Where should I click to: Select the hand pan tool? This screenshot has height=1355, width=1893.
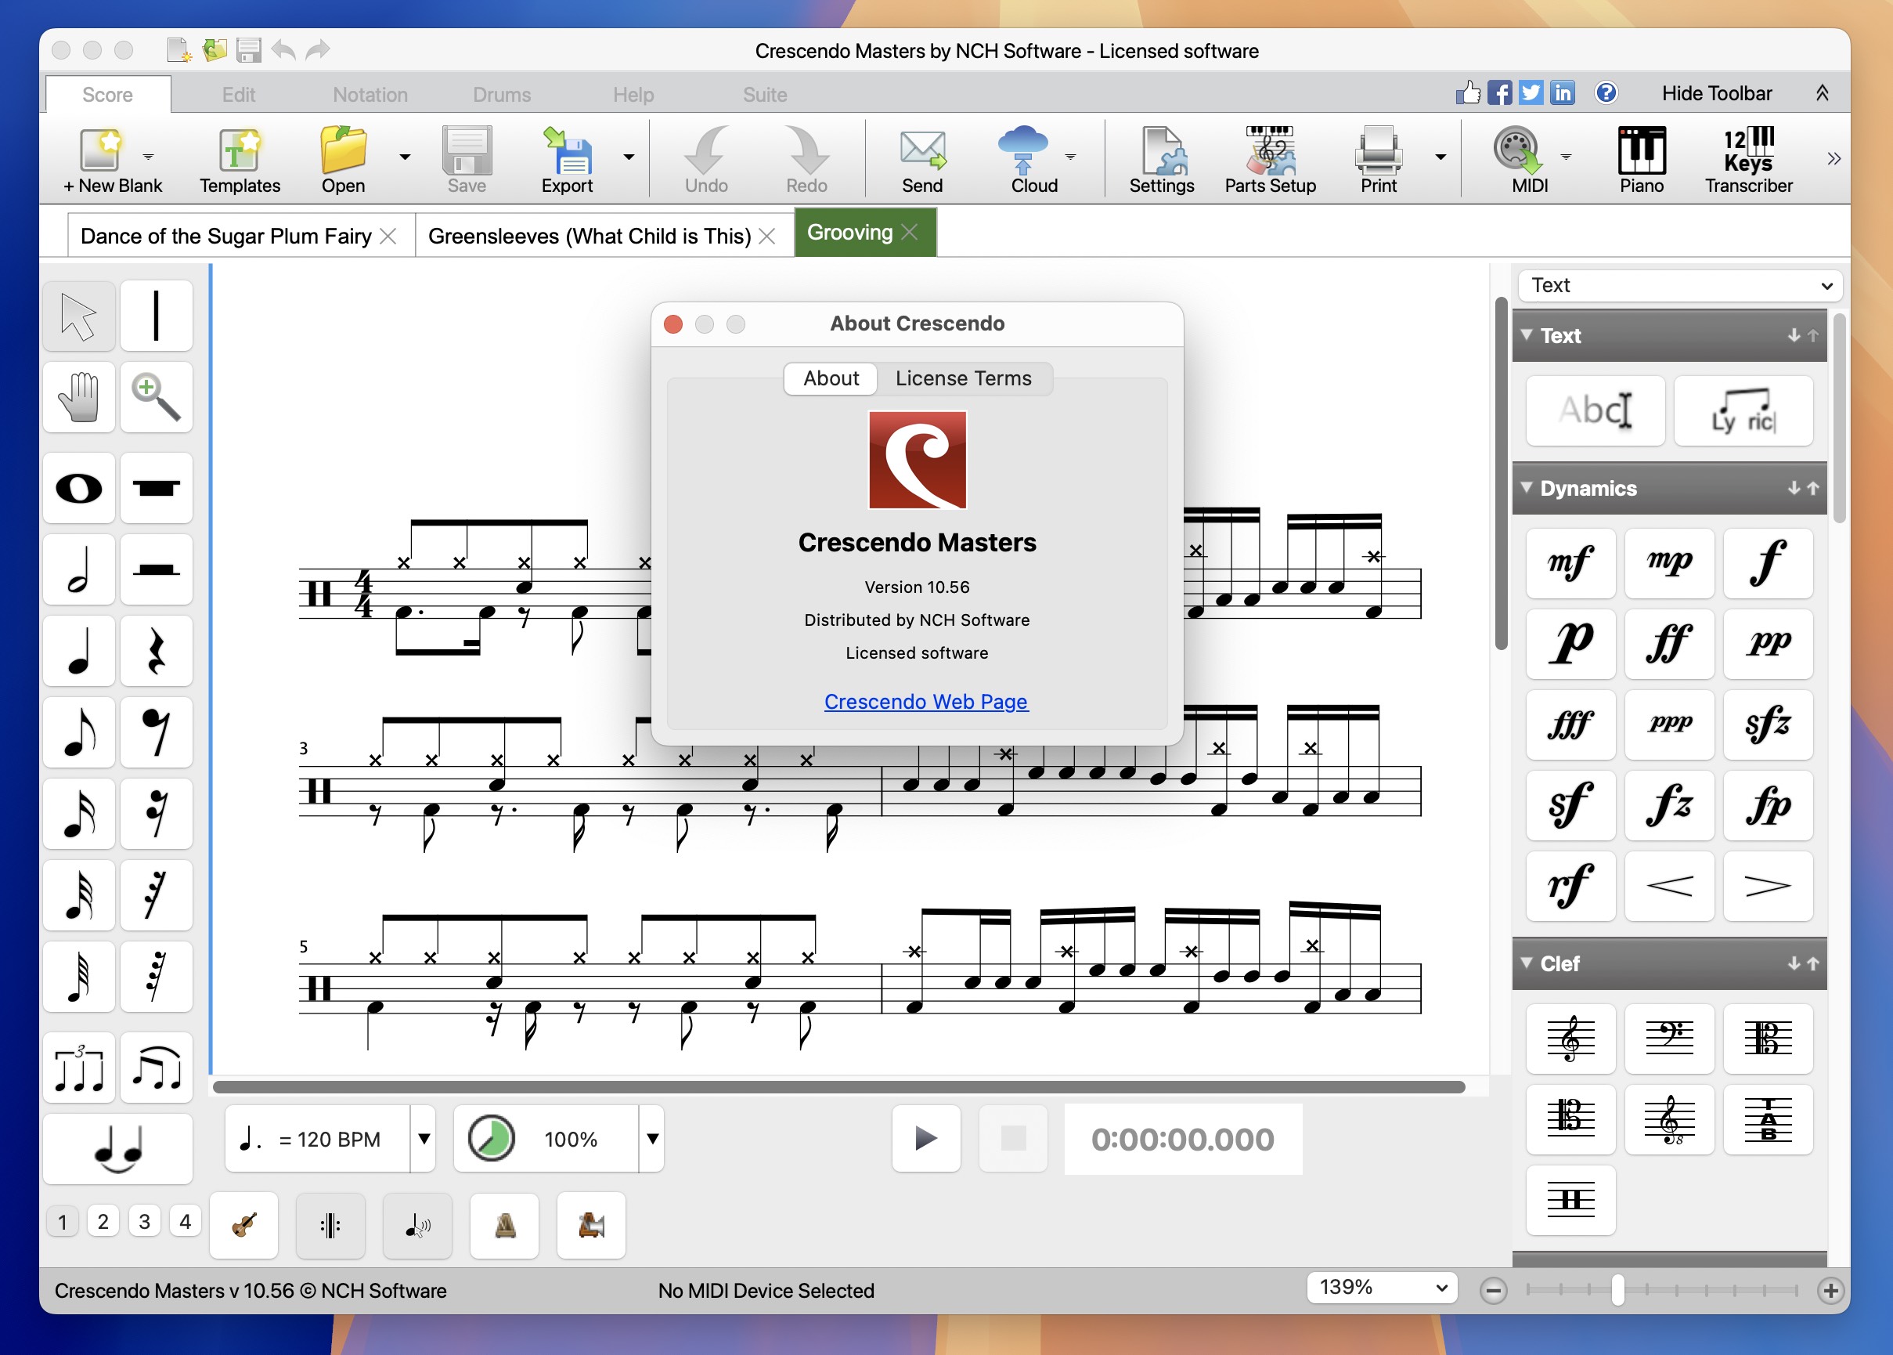coord(78,397)
